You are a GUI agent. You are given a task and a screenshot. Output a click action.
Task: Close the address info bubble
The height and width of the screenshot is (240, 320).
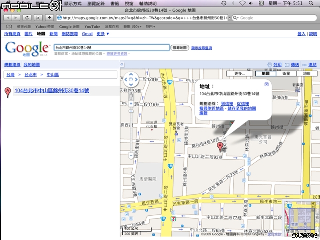[266, 84]
